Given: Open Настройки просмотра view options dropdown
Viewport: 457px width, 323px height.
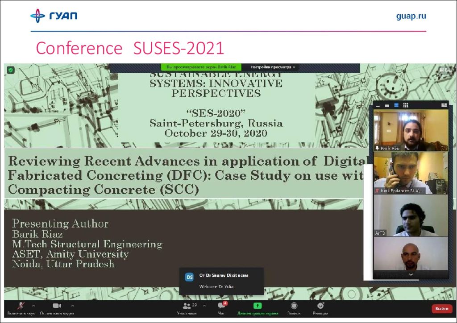Looking at the screenshot, I should pos(273,67).
